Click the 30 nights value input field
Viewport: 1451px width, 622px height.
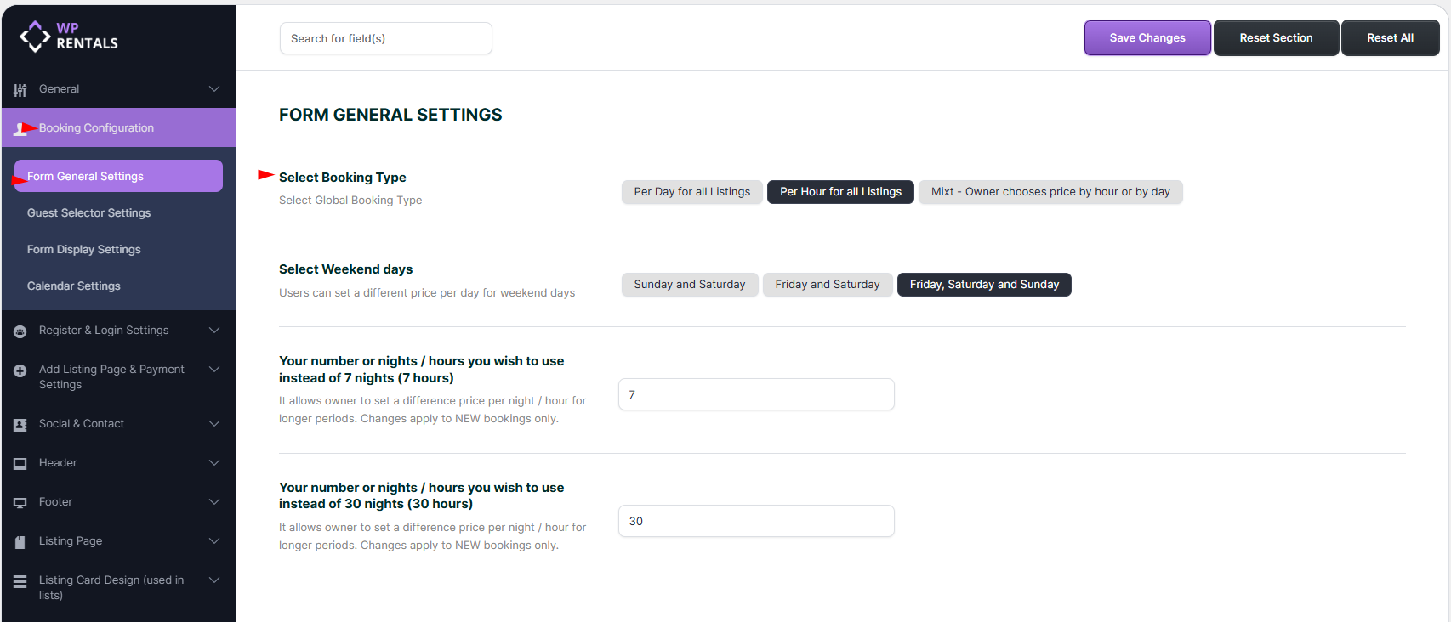coord(755,521)
